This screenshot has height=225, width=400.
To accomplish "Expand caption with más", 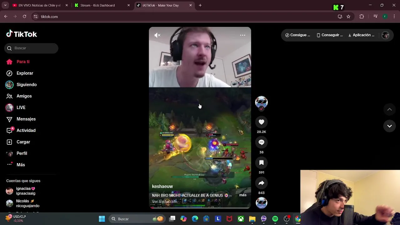I will (x=243, y=195).
